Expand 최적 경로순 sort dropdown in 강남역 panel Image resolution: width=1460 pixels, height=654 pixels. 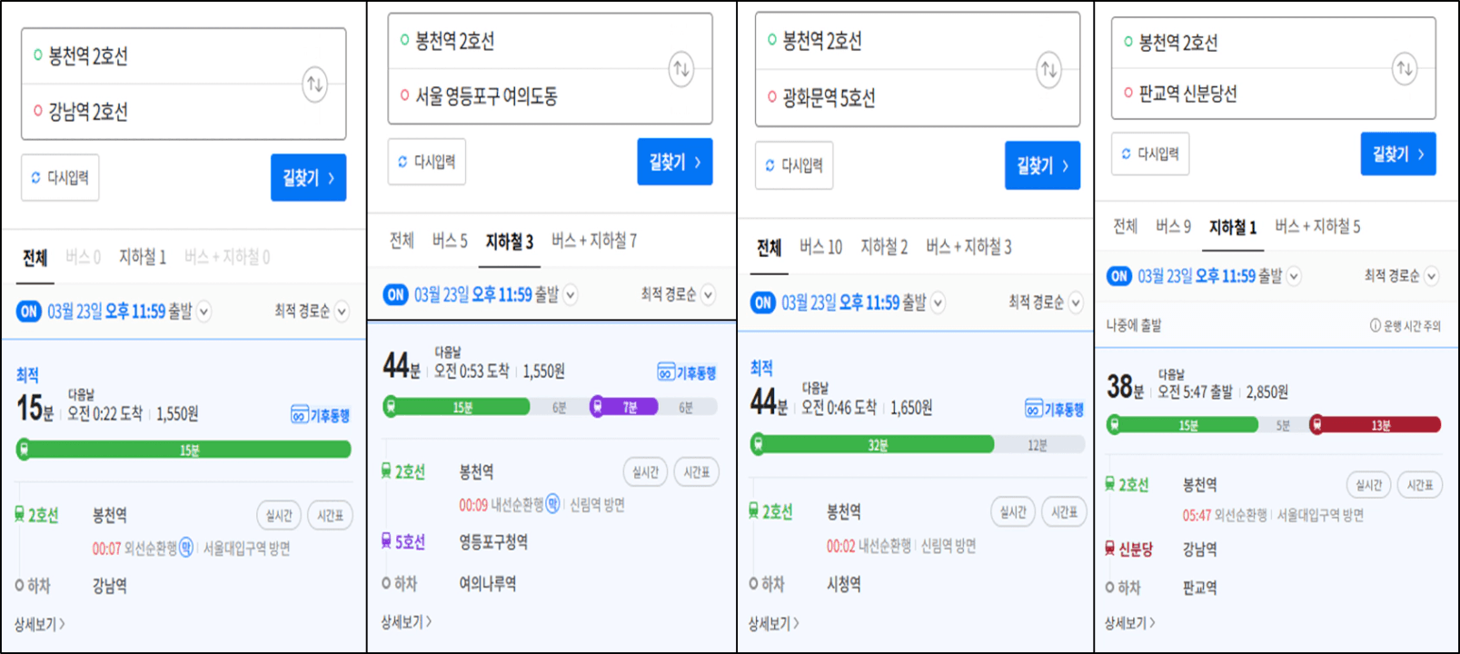[342, 312]
